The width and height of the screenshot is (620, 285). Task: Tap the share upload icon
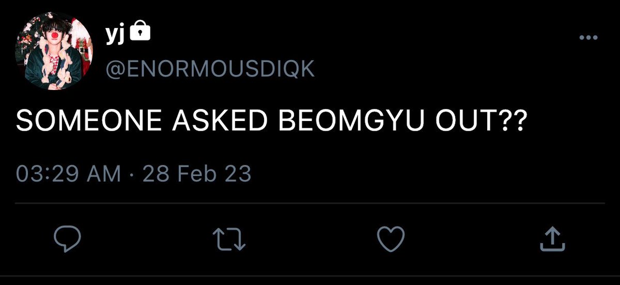tap(551, 238)
